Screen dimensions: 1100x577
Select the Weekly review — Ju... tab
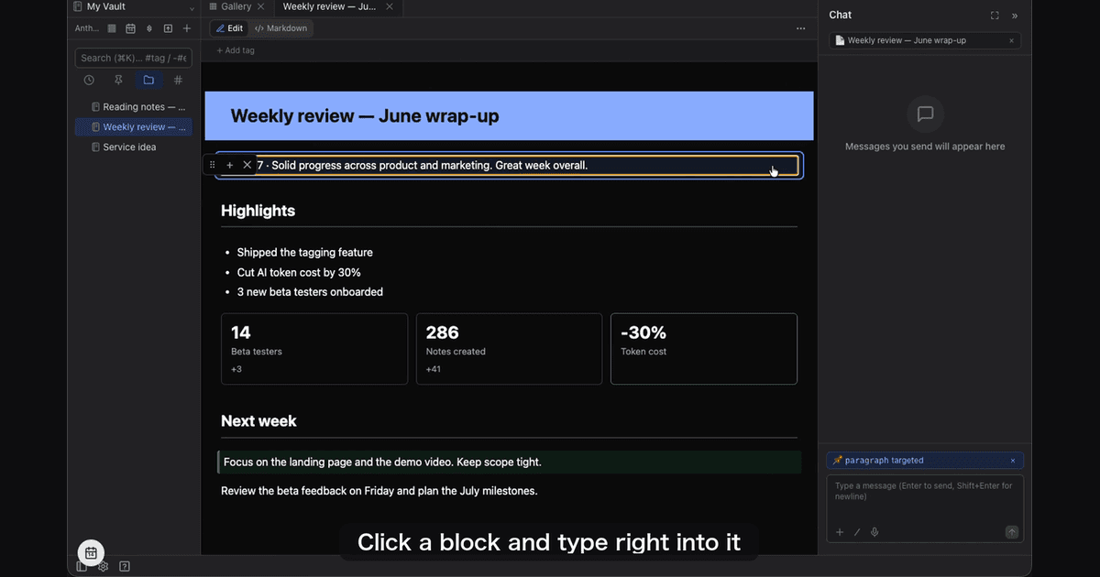click(x=330, y=6)
